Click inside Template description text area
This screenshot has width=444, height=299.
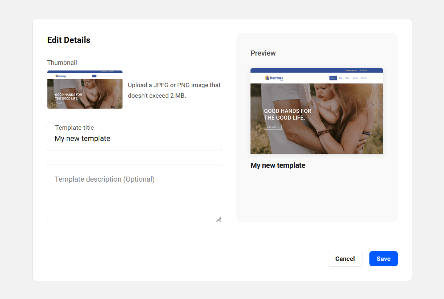(134, 193)
